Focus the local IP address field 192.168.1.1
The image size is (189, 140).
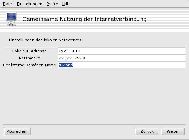pos(121,51)
